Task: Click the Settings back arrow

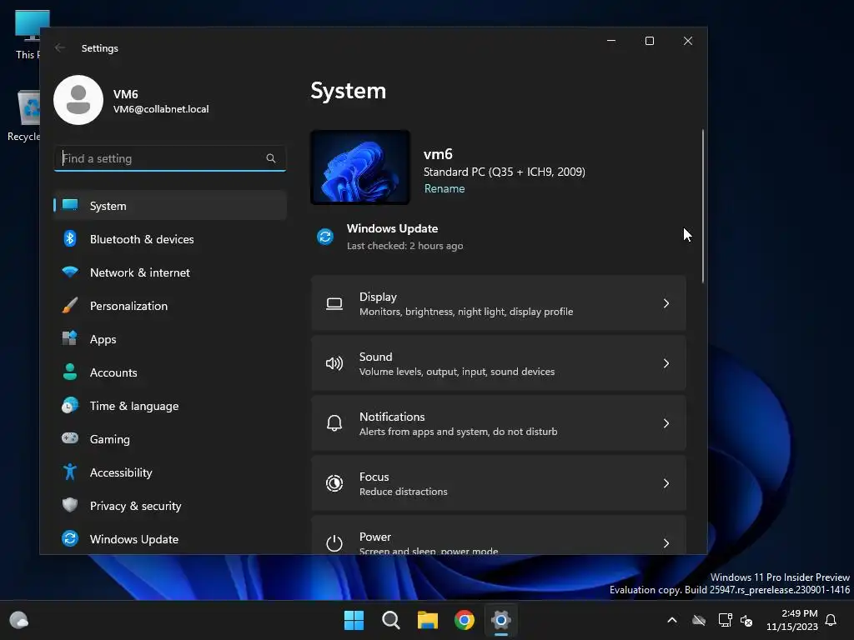Action: point(60,47)
